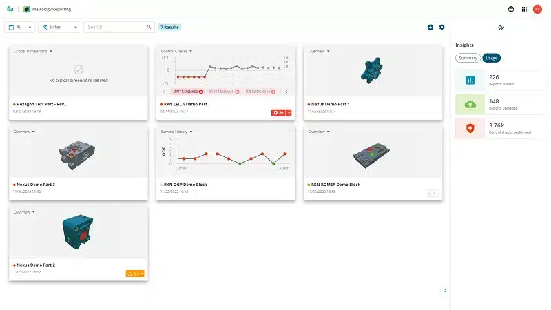Select the DIST11.Distance control check chip
The image size is (551, 310).
(224, 92)
